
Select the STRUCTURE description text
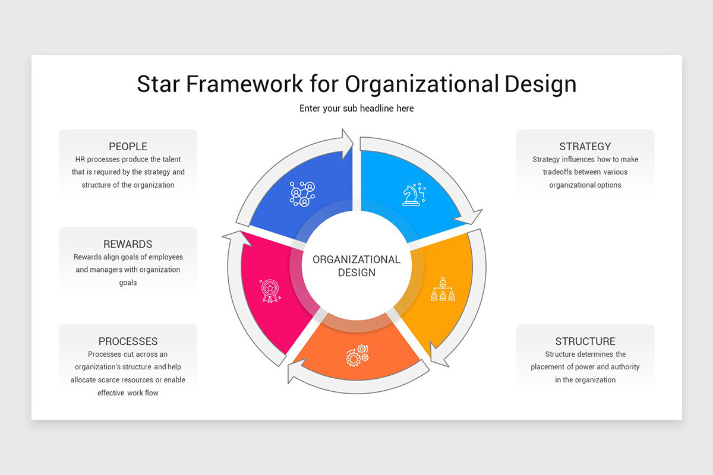pos(585,366)
